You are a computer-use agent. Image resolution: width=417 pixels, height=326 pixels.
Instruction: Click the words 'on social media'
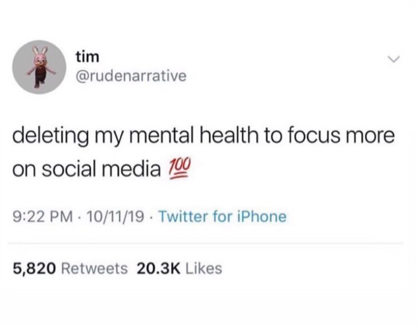pyautogui.click(x=87, y=170)
